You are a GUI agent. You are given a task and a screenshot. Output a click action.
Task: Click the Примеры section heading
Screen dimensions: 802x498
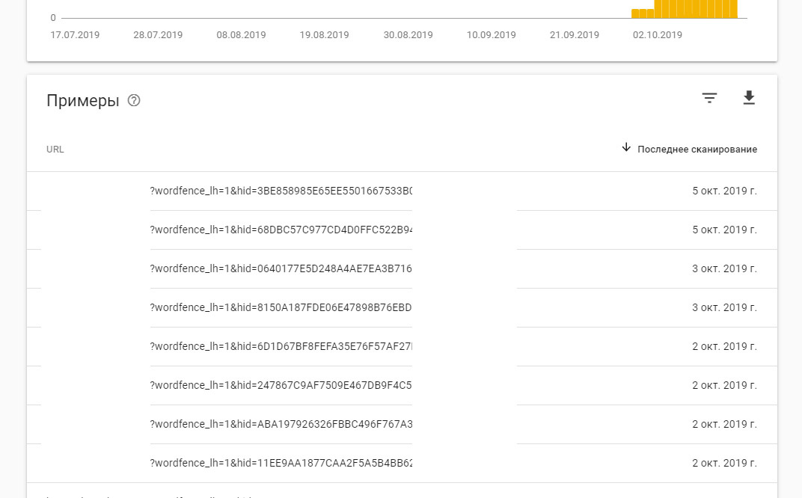[83, 101]
